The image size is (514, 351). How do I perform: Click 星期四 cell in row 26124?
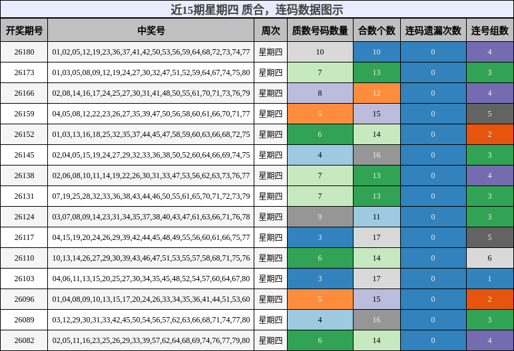pos(270,217)
